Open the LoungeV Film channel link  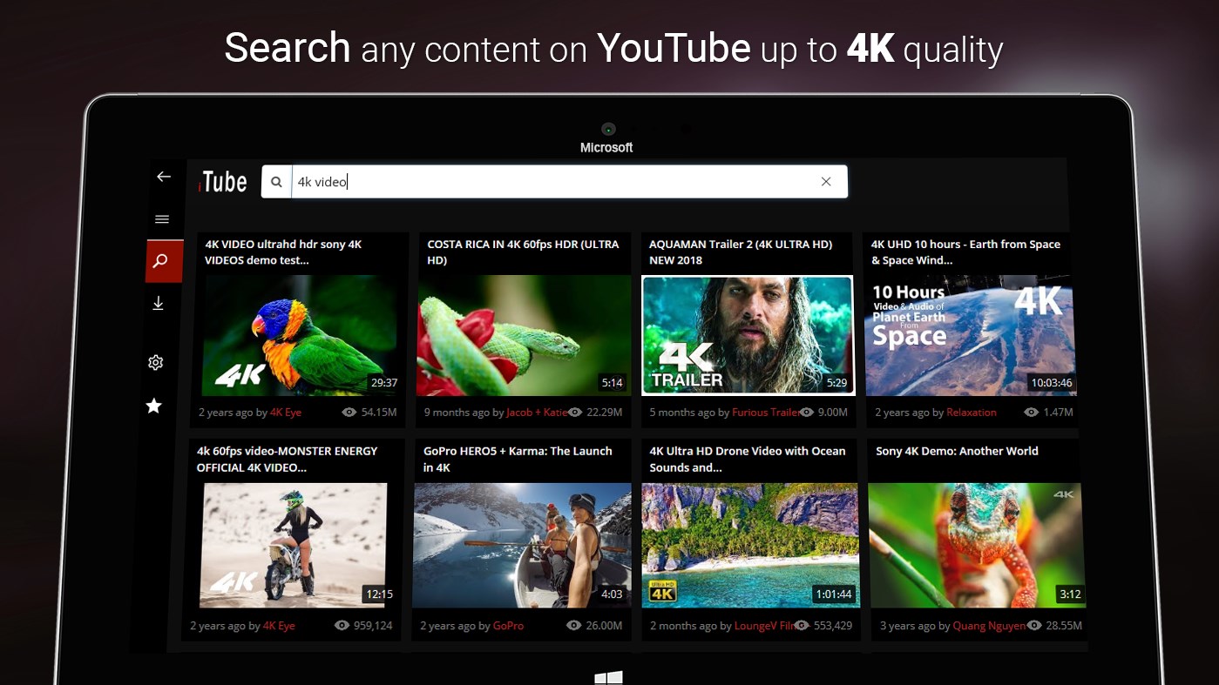click(765, 626)
